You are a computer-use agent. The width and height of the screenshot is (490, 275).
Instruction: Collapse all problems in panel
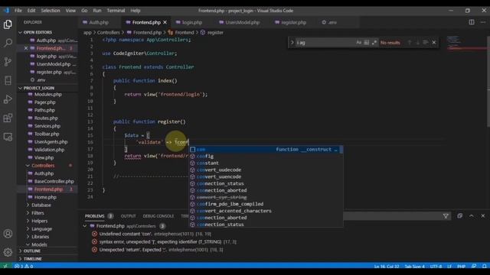tap(459, 215)
